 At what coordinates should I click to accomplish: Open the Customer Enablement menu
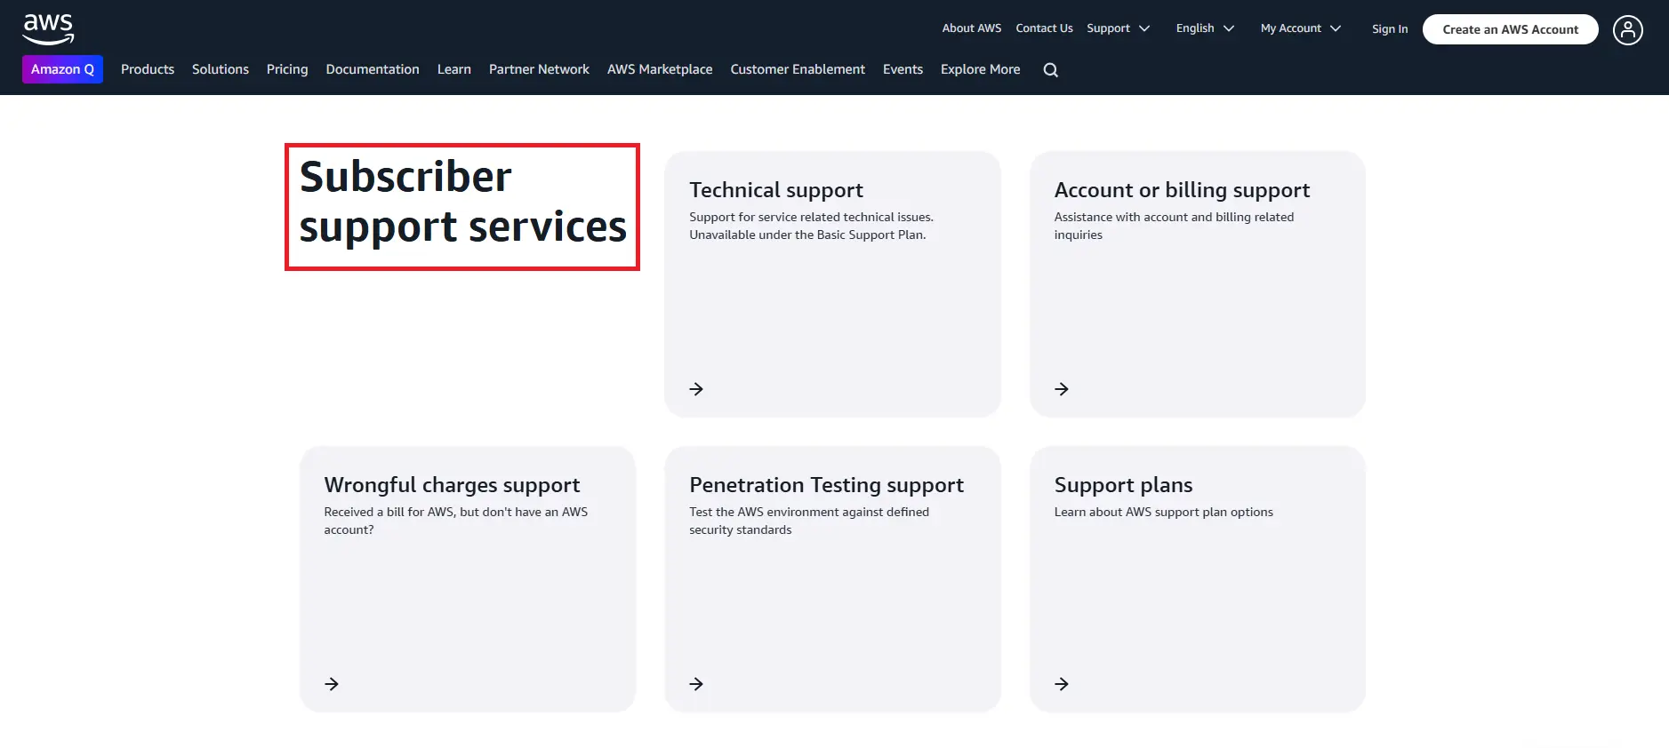click(798, 69)
